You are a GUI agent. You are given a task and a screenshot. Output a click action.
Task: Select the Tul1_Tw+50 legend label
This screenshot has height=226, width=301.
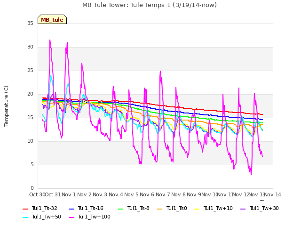47,217
